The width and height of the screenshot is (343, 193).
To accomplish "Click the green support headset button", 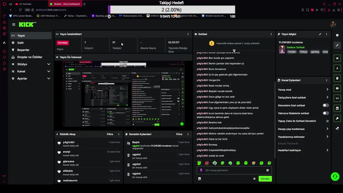I will pyautogui.click(x=335, y=176).
